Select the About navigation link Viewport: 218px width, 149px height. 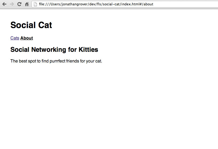pyautogui.click(x=26, y=38)
